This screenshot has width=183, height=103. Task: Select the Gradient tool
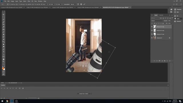point(3,42)
